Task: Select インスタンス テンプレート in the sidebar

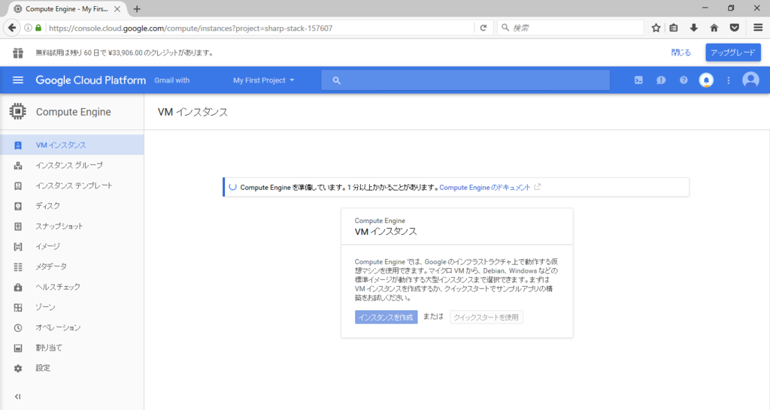Action: 71,186
